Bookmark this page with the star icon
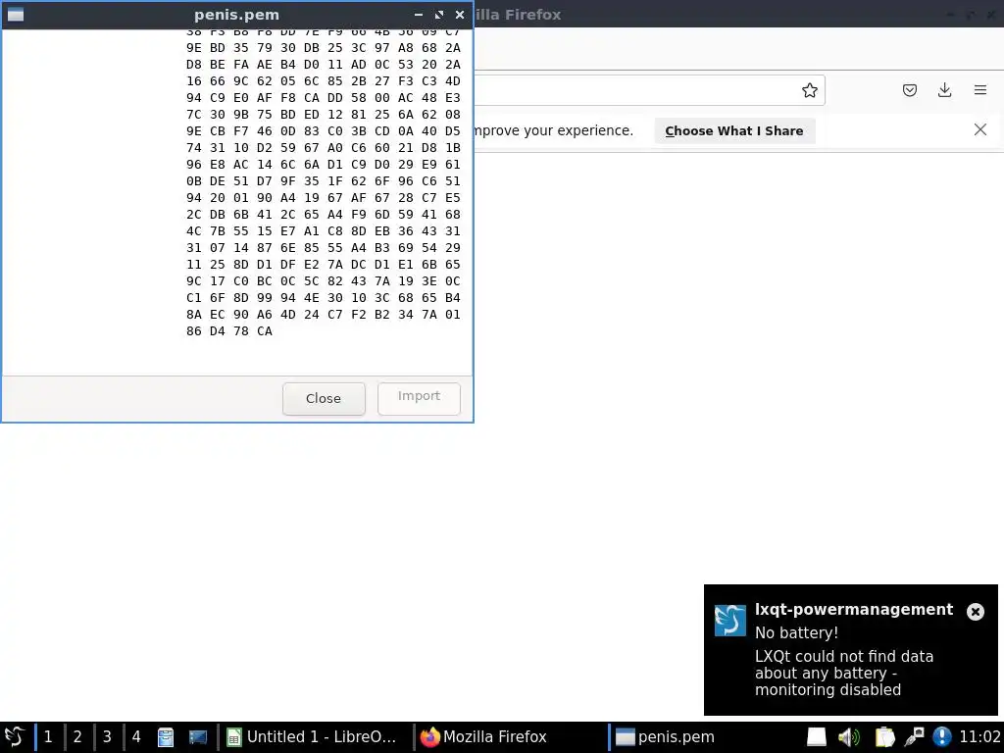1004x753 pixels. (809, 90)
